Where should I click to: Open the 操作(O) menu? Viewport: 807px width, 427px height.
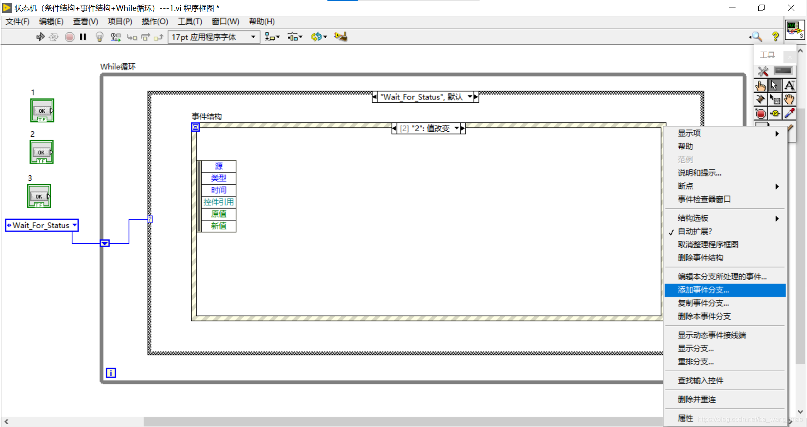pos(155,21)
